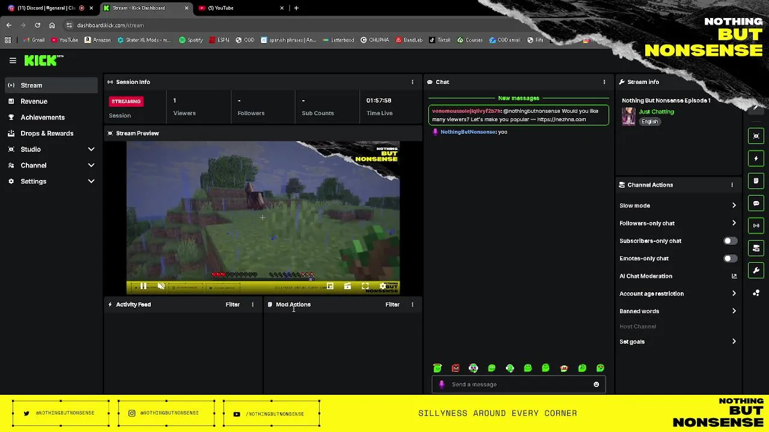The height and width of the screenshot is (432, 769).
Task: Open Mod Actions options menu
Action: click(x=412, y=305)
